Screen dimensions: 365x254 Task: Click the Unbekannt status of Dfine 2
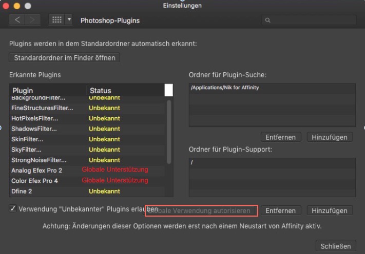(x=105, y=192)
